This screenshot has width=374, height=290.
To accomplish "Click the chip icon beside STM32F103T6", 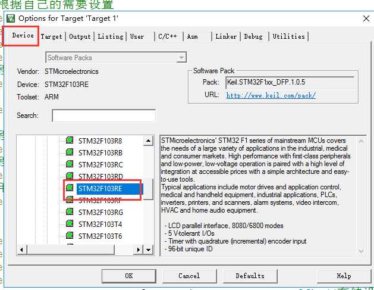I will [70, 236].
